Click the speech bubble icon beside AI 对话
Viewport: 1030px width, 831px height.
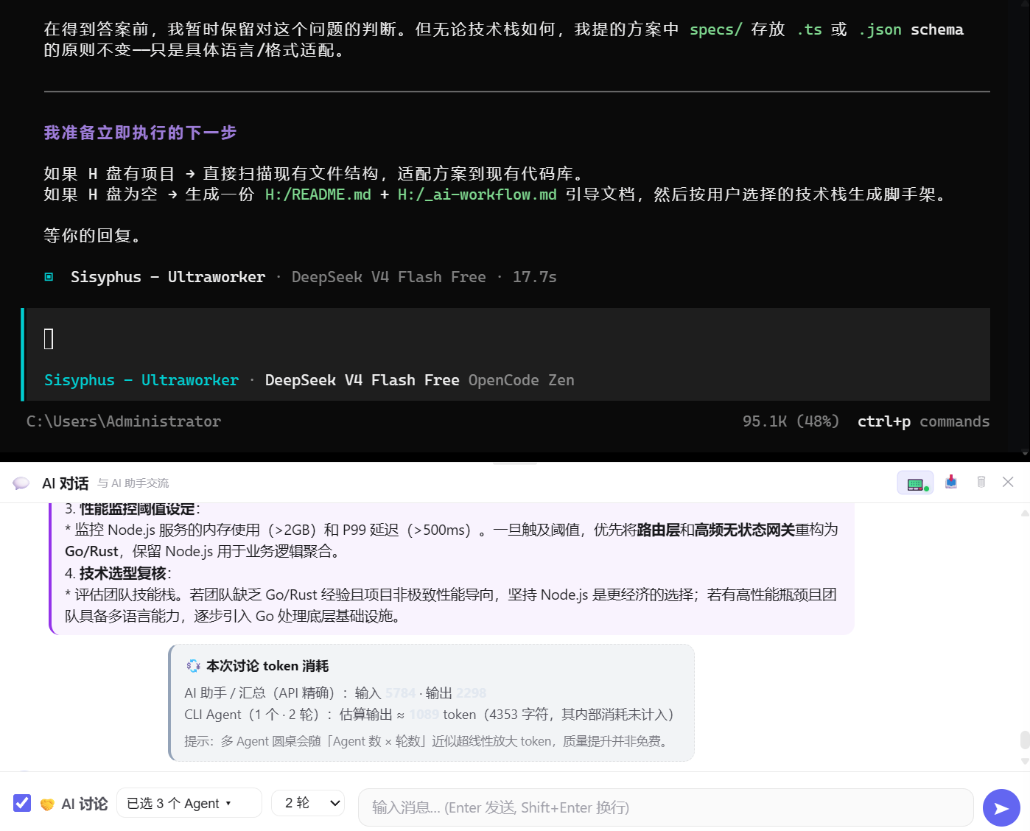pos(21,483)
